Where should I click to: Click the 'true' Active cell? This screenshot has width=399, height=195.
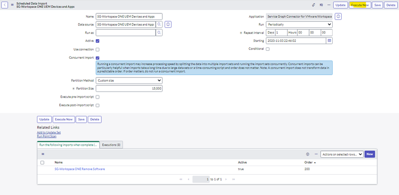[x=241, y=169]
